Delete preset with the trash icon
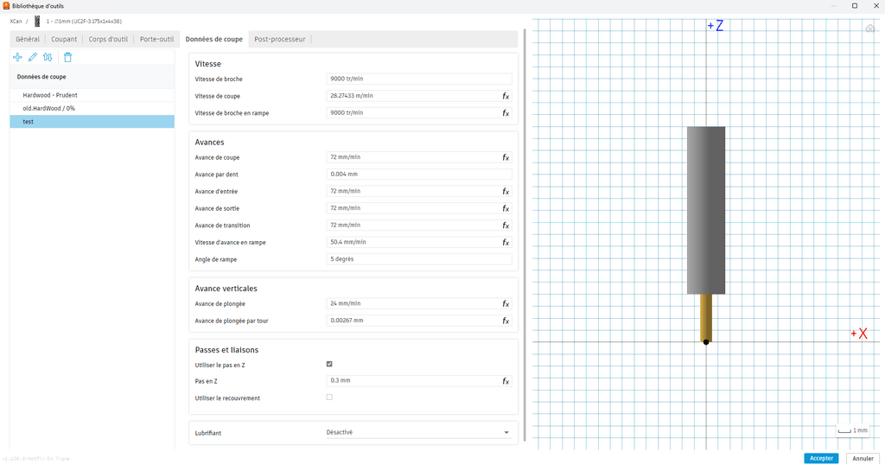 (67, 57)
